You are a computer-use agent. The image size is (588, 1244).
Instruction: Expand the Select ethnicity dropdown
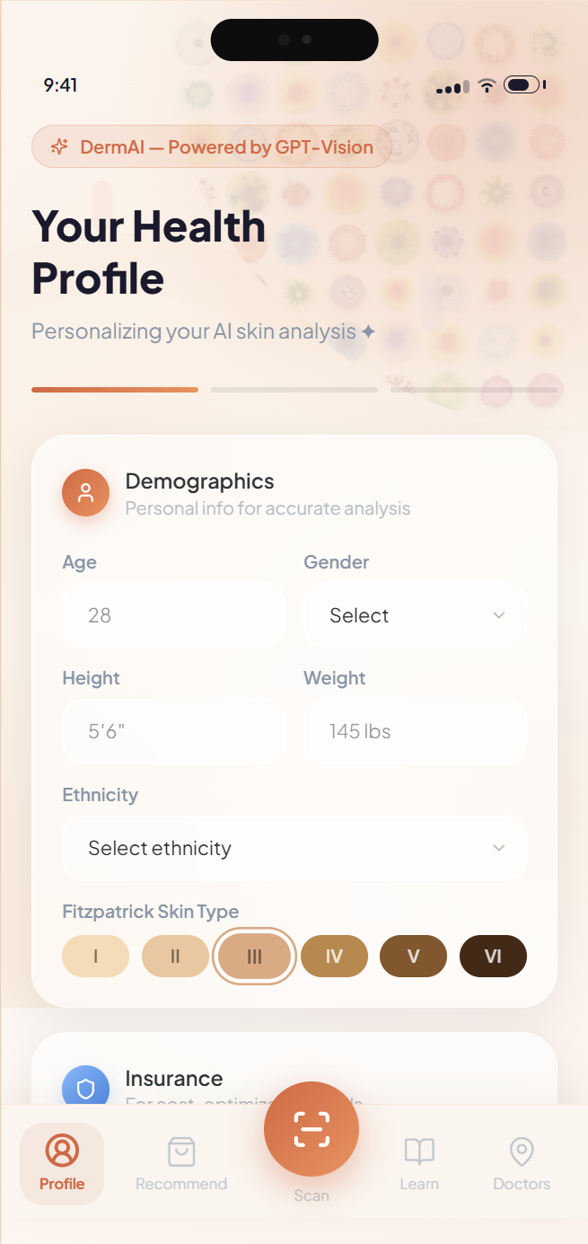pos(294,848)
